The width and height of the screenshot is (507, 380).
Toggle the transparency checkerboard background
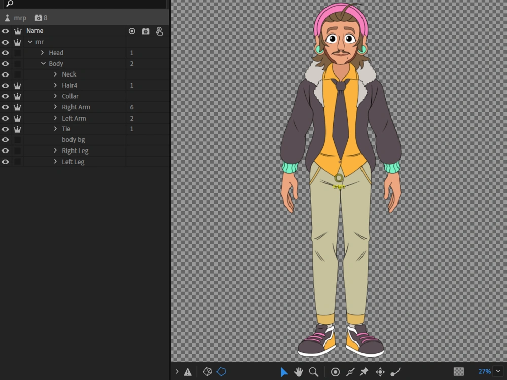tap(458, 371)
